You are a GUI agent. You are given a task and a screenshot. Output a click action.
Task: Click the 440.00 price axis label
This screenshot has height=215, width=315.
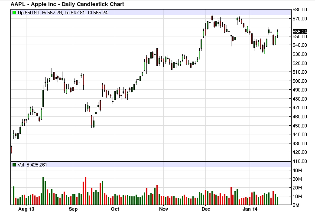click(x=300, y=134)
